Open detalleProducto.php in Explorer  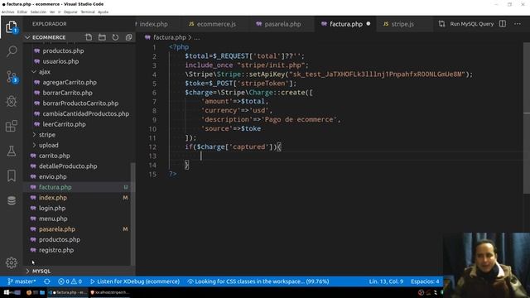click(x=68, y=166)
